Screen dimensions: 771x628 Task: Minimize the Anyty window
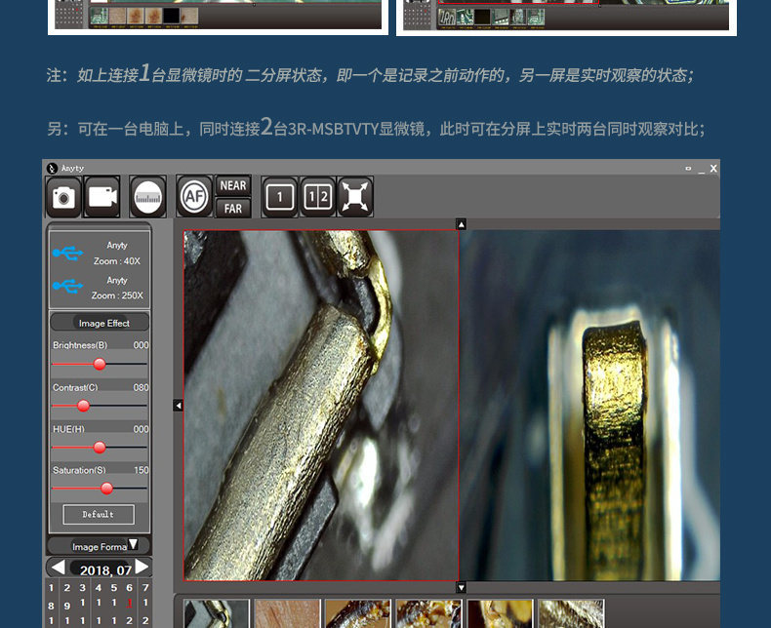point(701,170)
